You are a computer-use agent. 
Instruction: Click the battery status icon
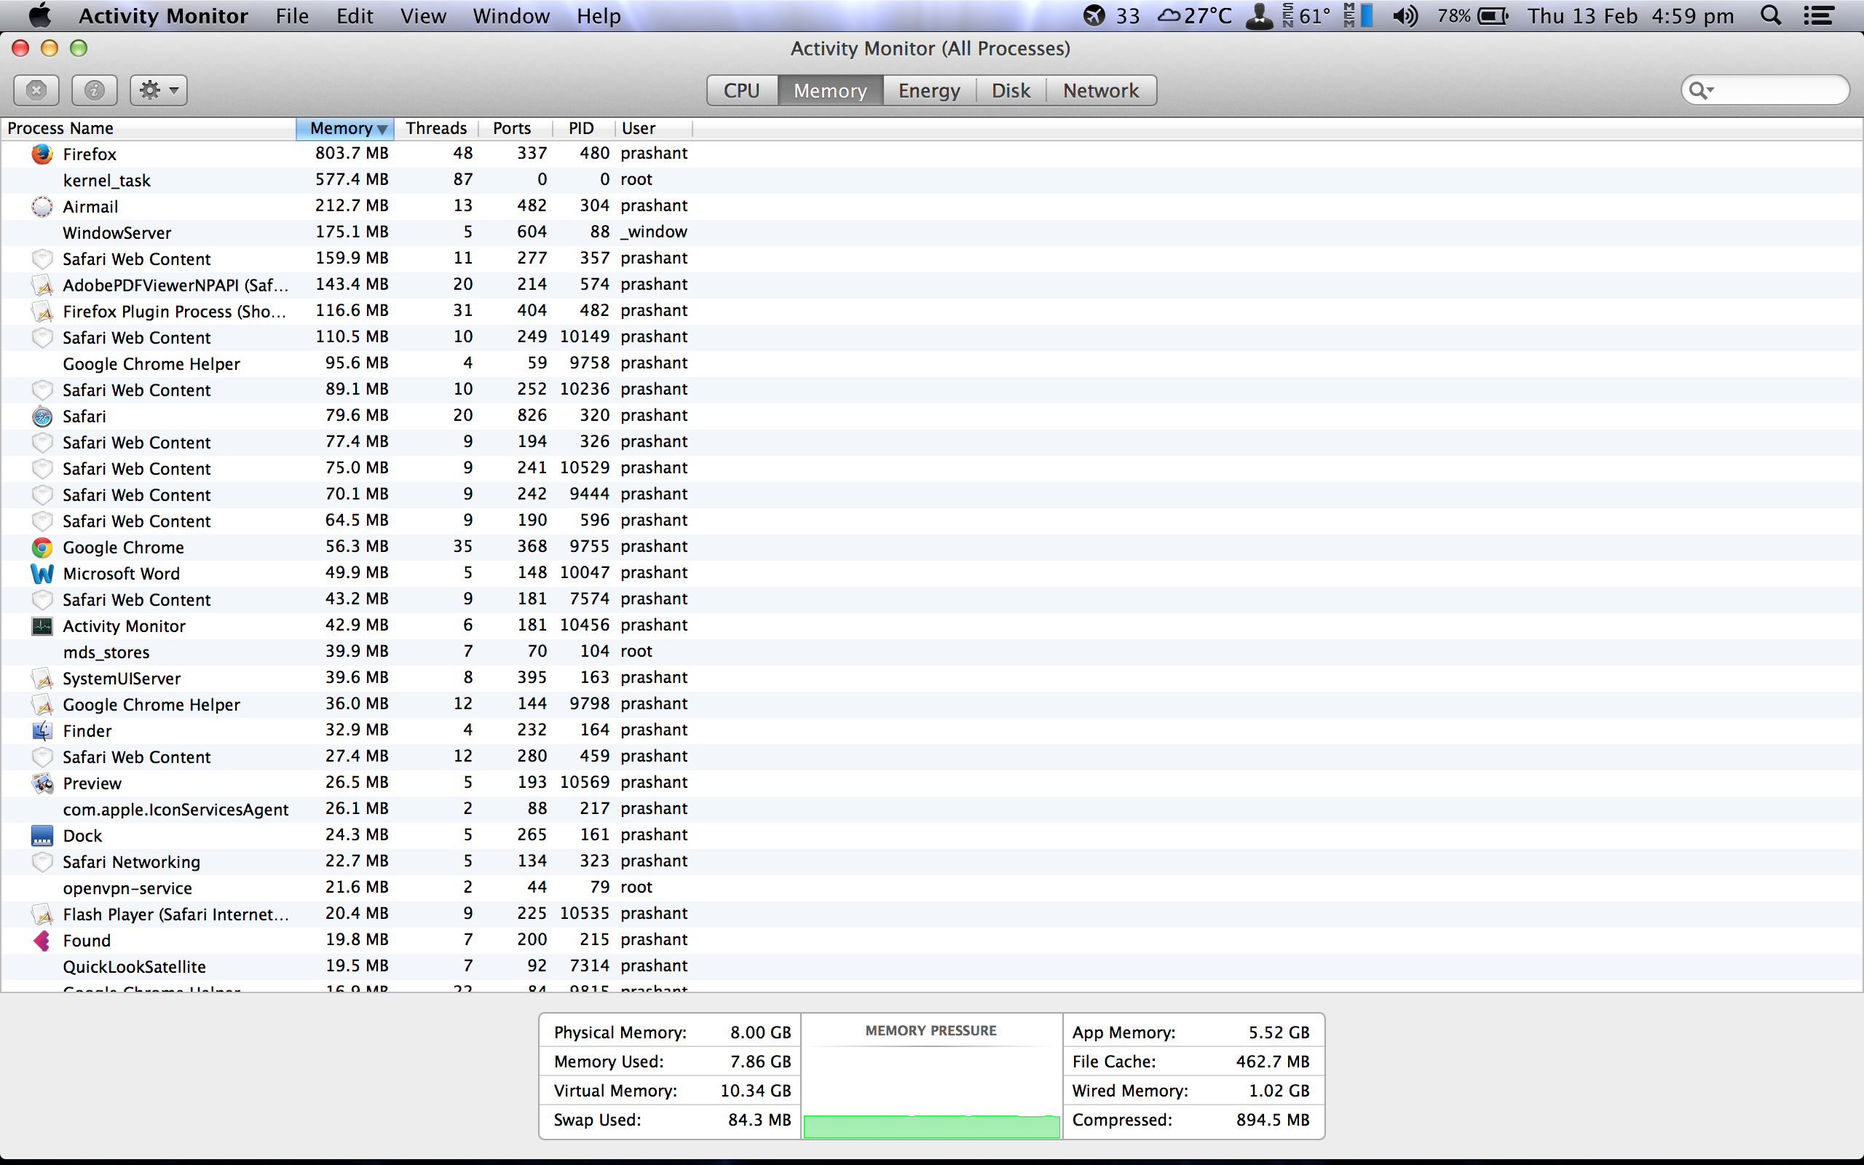click(x=1493, y=15)
